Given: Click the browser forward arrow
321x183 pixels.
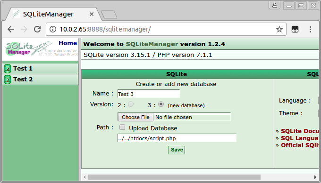Looking at the screenshot, I should pos(24,29).
